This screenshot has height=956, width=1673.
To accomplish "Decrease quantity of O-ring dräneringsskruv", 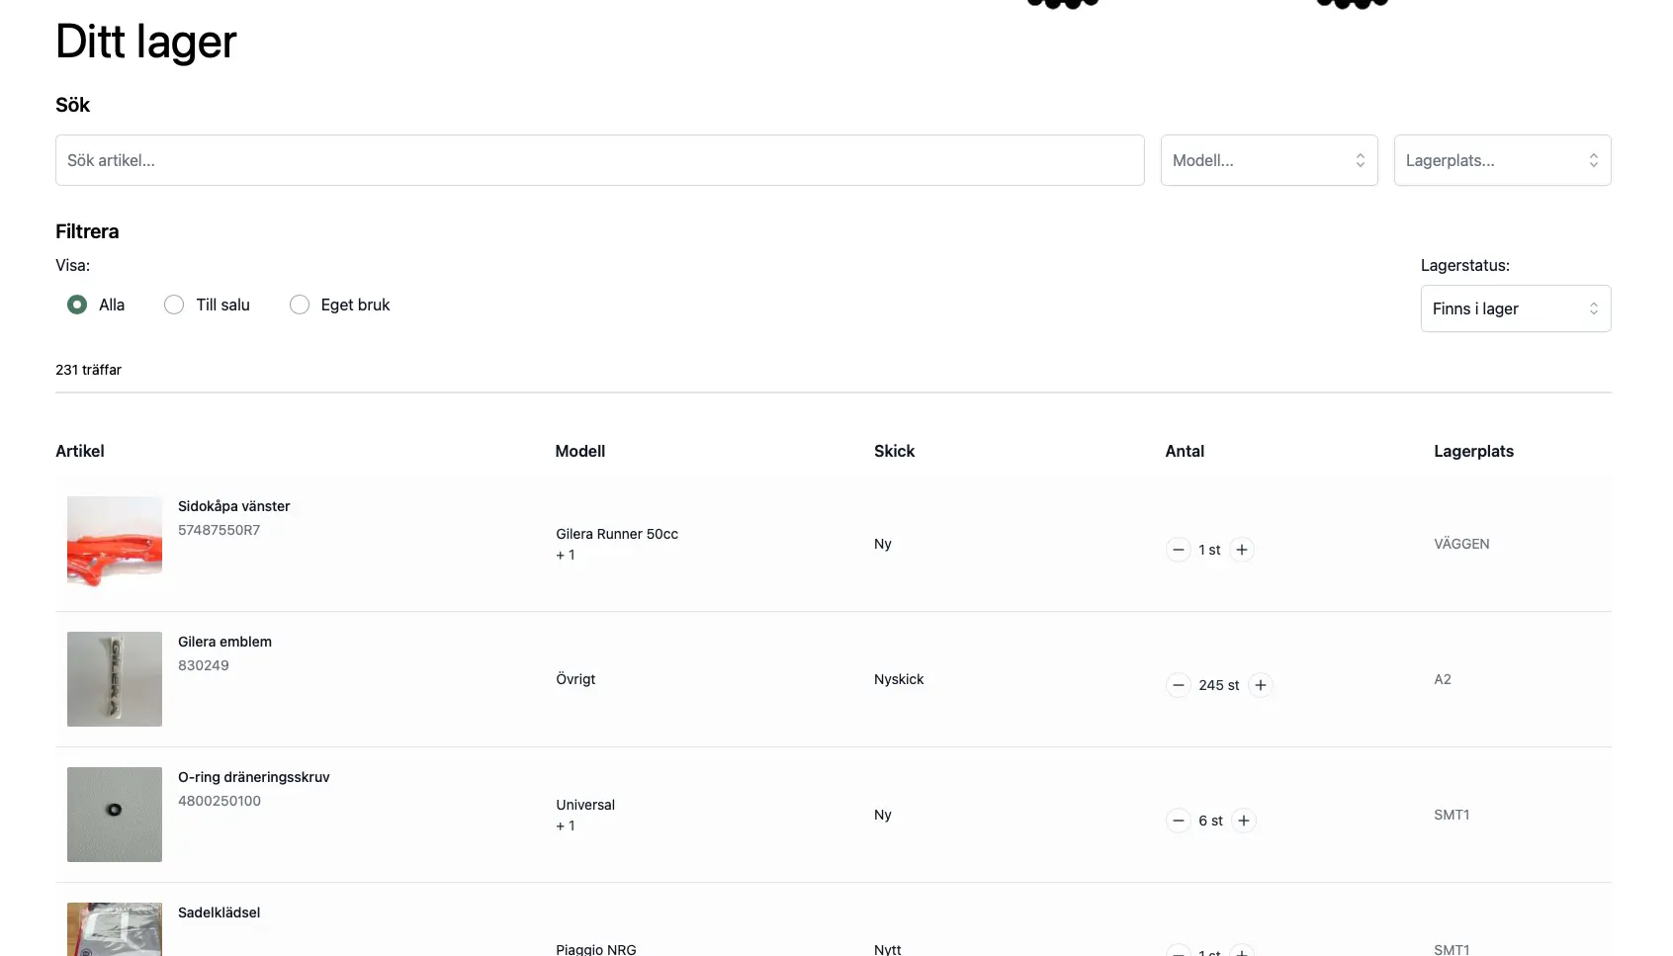I will coord(1178,821).
